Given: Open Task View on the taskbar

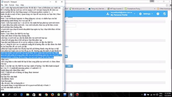Looking at the screenshot, I should [x=15, y=95].
